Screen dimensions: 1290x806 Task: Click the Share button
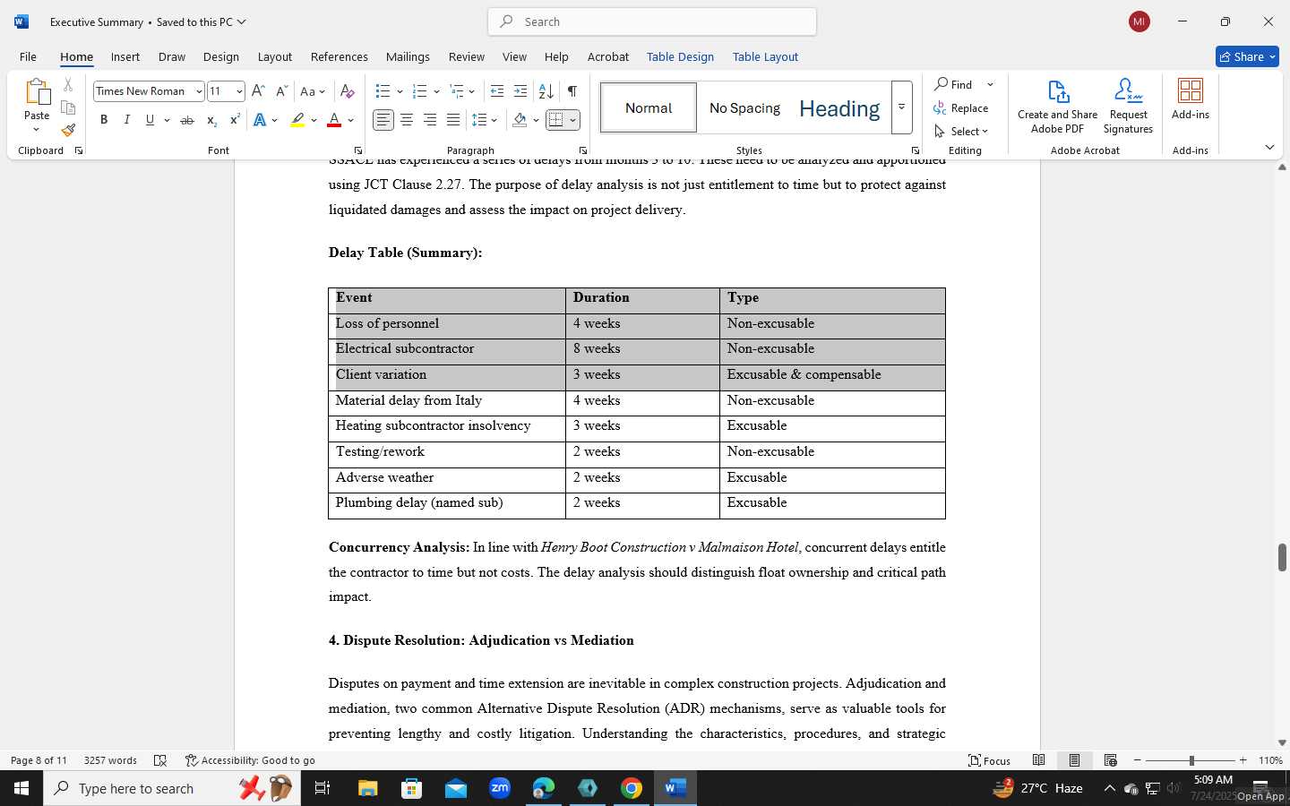pyautogui.click(x=1247, y=56)
